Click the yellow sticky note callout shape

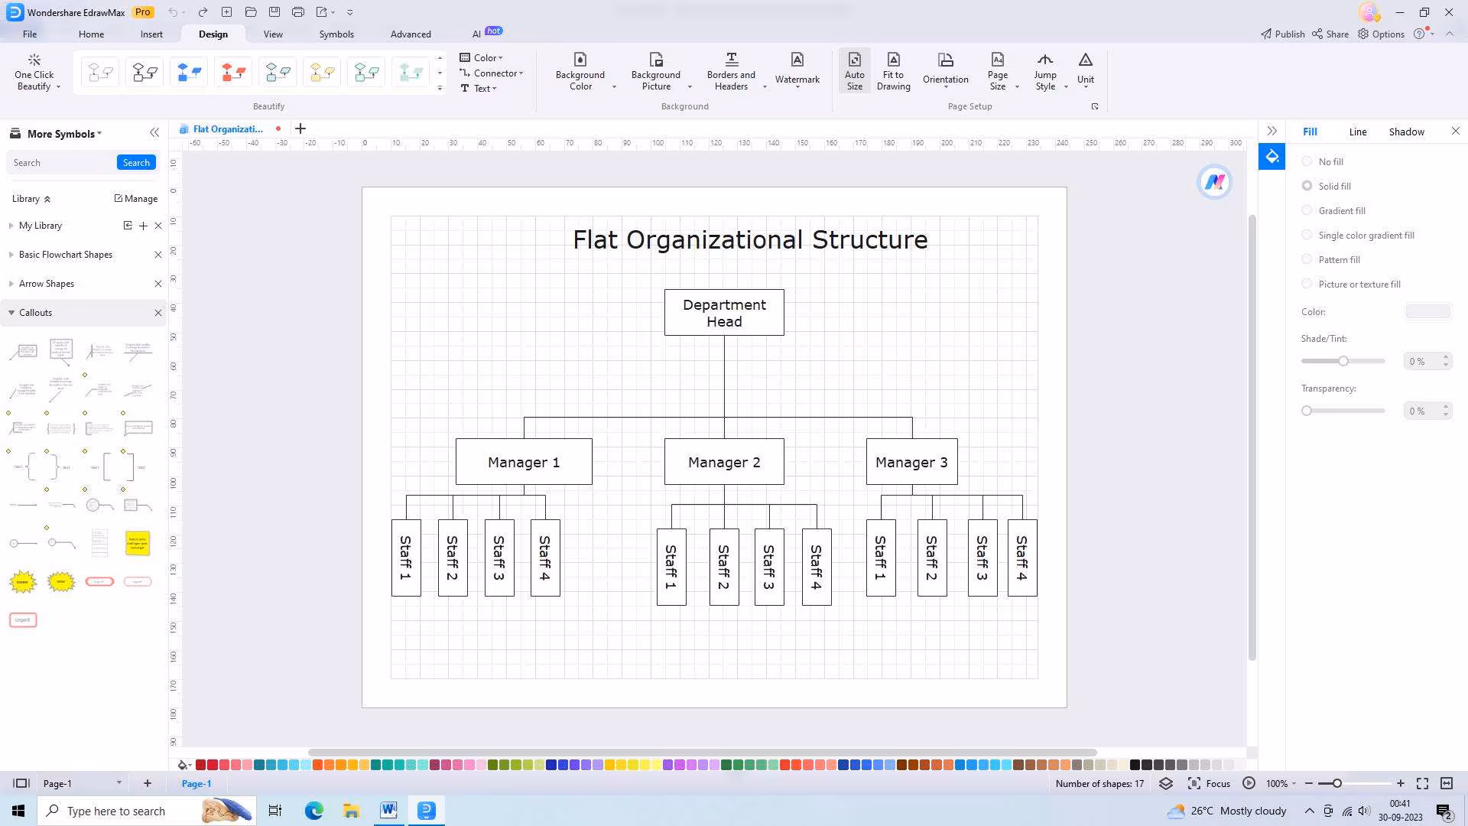138,543
